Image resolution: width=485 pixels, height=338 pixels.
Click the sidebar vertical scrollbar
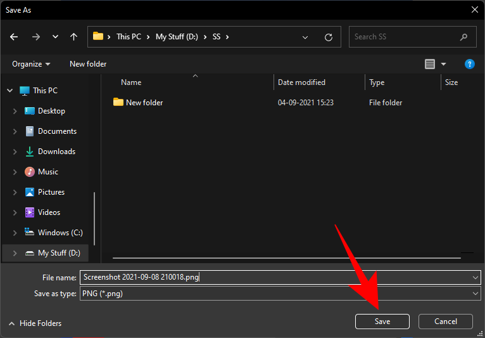[95, 216]
